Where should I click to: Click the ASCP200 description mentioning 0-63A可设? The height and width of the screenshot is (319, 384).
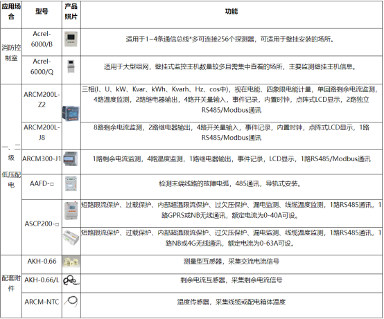coord(232,238)
